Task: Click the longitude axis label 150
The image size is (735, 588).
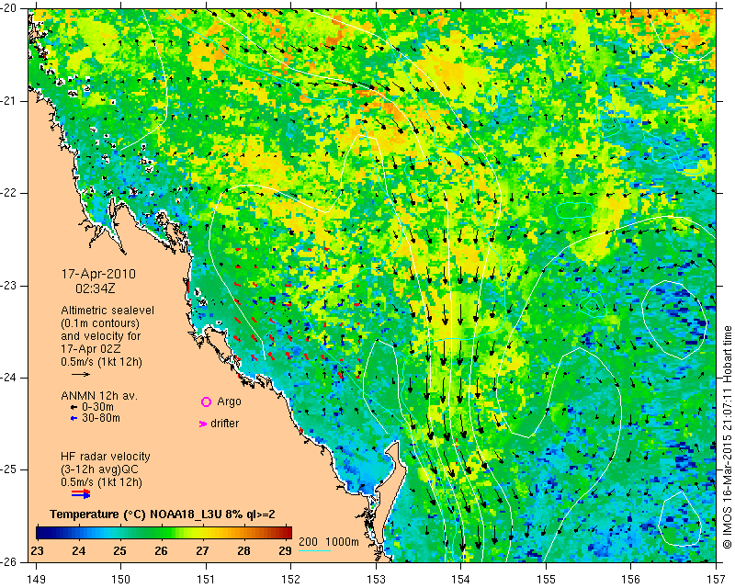Action: click(x=121, y=580)
